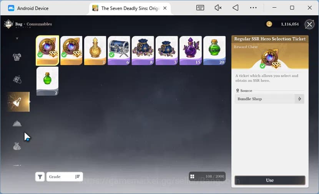The width and height of the screenshot is (319, 194).
Task: Collapse sidebar using the top small arrow
Action: tap(17, 38)
